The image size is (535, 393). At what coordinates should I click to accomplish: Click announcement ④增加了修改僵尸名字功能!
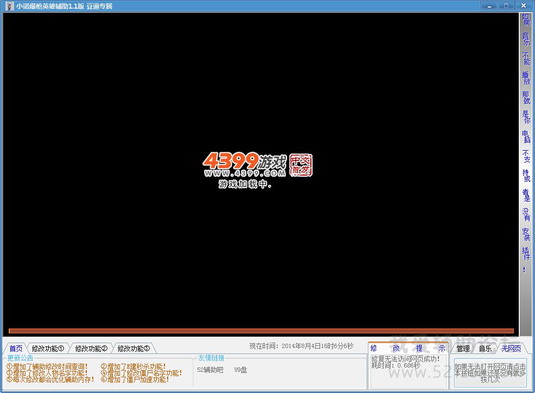coord(142,373)
